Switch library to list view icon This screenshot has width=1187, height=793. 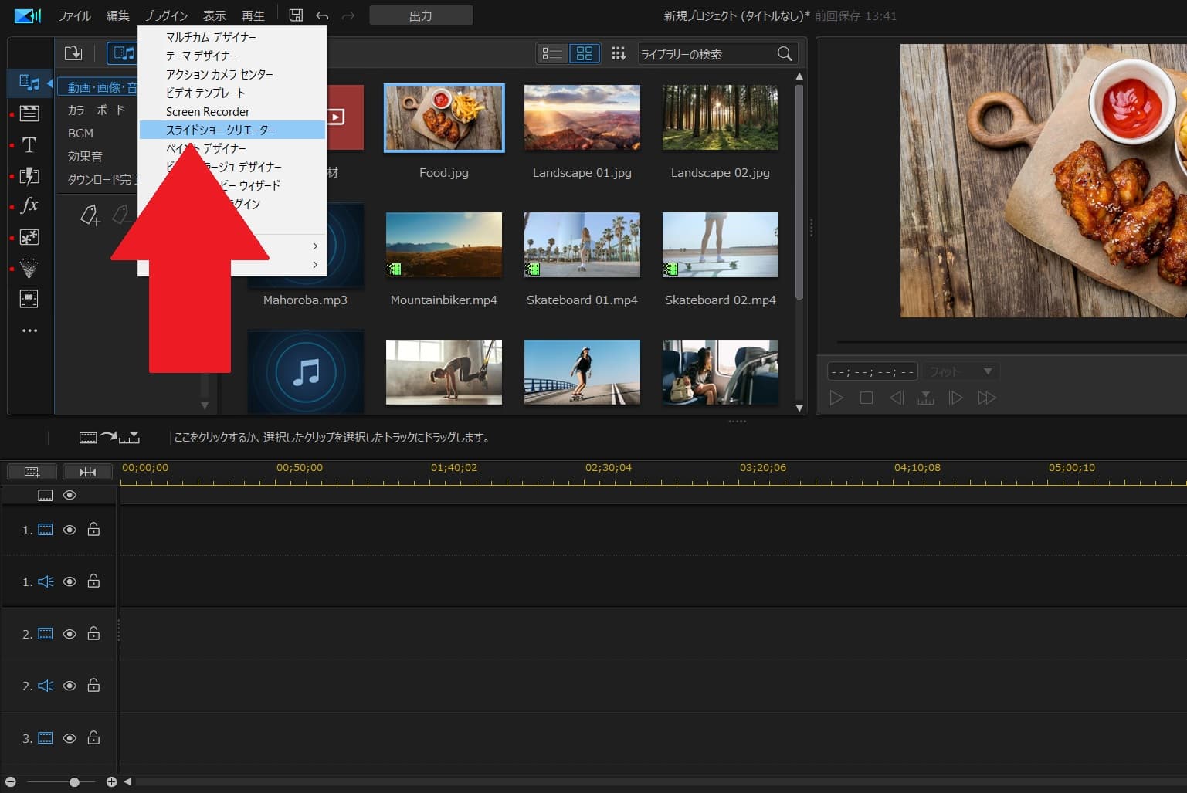point(551,53)
